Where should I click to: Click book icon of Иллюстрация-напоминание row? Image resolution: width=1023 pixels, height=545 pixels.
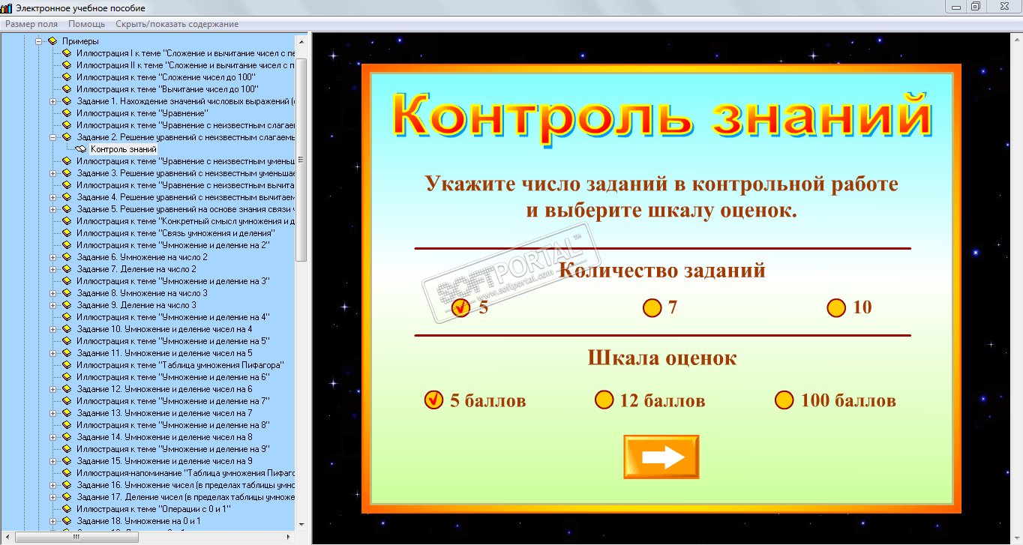click(x=67, y=473)
